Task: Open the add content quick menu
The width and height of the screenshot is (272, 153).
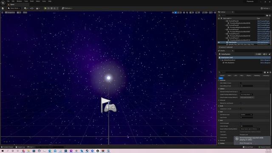Action: tap(26, 8)
